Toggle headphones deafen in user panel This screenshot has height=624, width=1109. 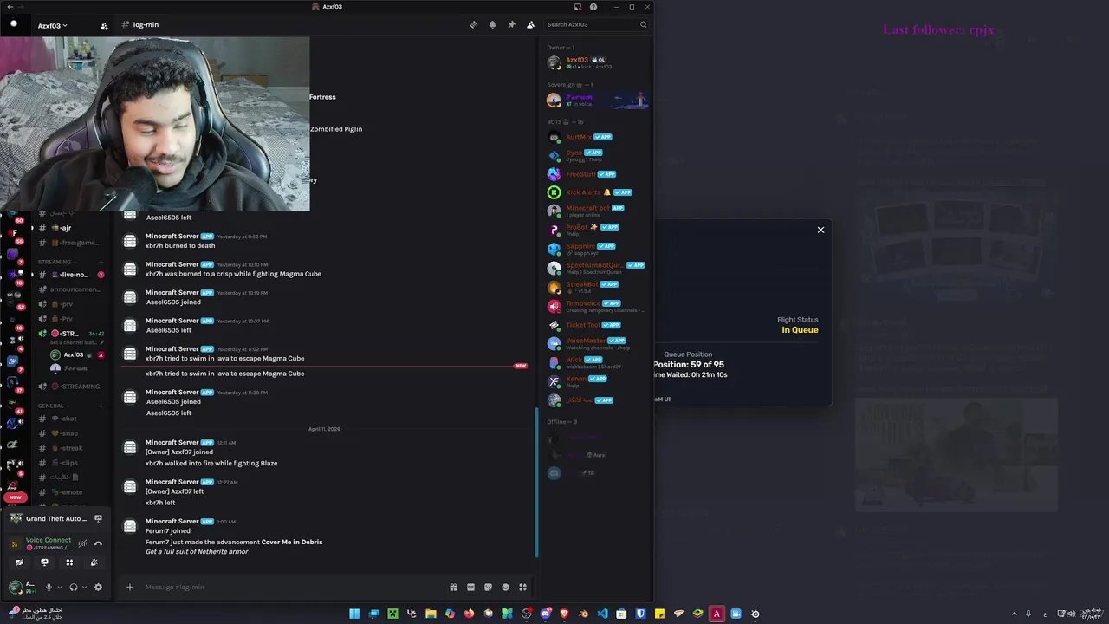(73, 587)
